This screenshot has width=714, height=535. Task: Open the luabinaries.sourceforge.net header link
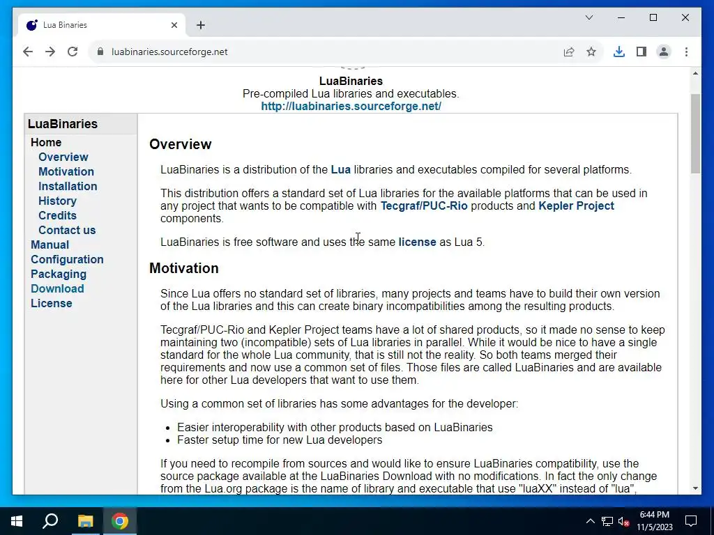tap(351, 107)
